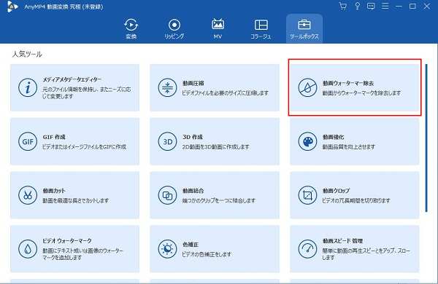
Task: Click the 動画クロップ crop icon
Action: click(307, 195)
